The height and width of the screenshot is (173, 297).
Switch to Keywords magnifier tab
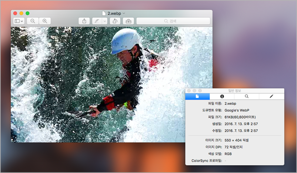pos(247,96)
